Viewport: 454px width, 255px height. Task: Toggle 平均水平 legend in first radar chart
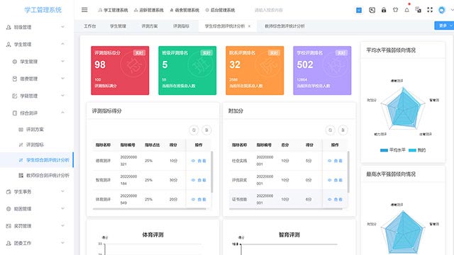392,150
